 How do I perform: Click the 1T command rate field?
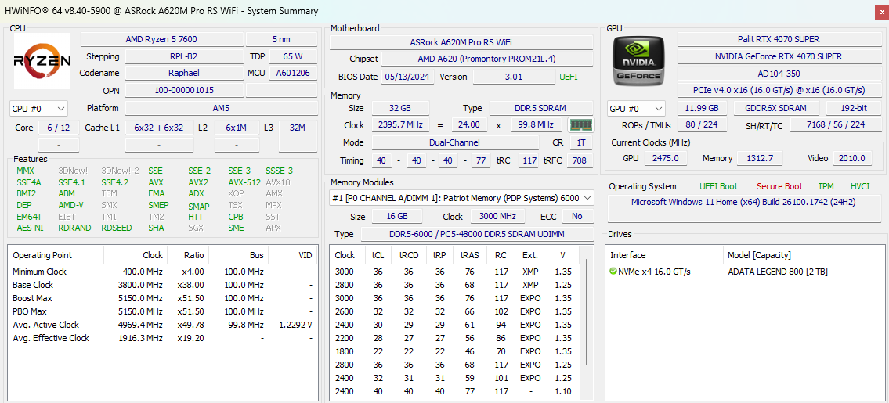click(581, 143)
